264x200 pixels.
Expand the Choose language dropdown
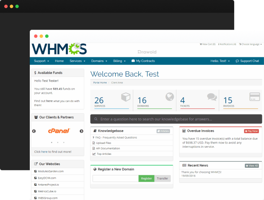pyautogui.click(x=251, y=44)
